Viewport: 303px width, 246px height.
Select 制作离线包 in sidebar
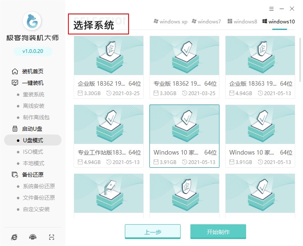[36, 117]
